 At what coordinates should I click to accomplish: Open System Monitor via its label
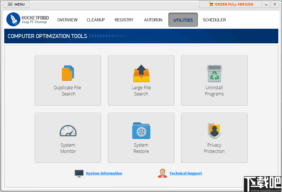click(68, 148)
